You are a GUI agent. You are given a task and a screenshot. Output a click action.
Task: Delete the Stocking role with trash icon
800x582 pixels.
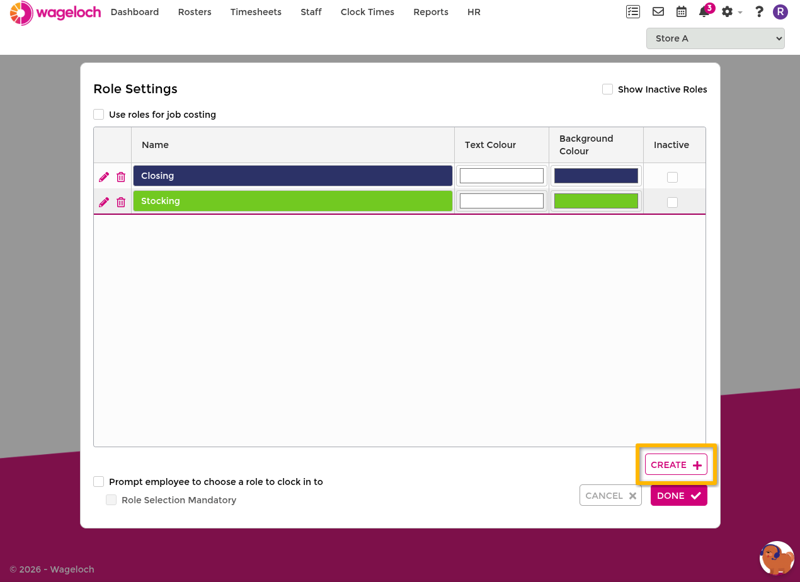tap(121, 202)
